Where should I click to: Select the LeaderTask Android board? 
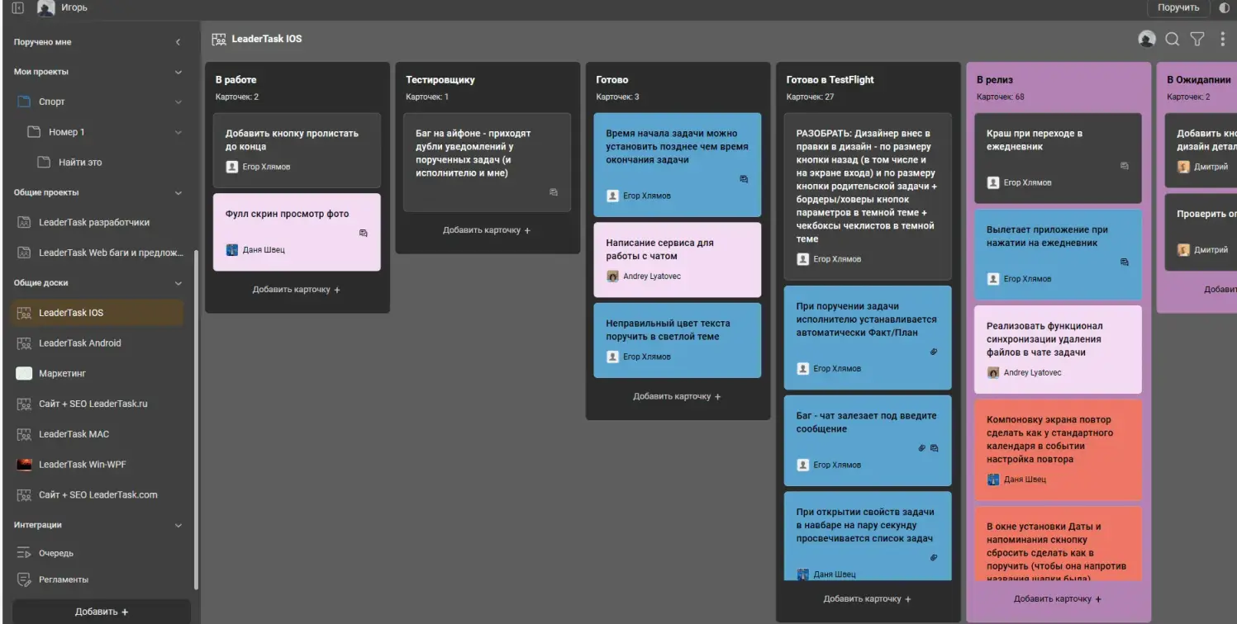click(79, 343)
